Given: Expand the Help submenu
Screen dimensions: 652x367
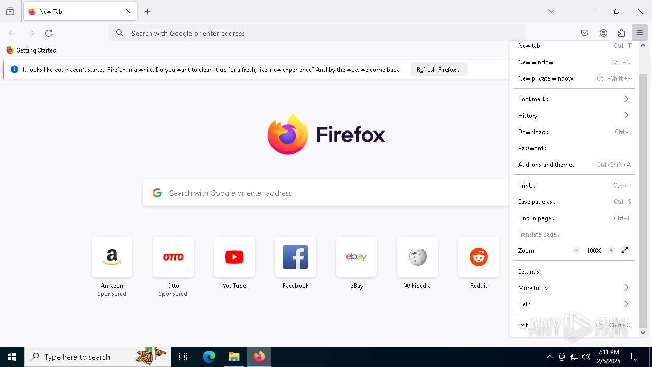Looking at the screenshot, I should click(x=574, y=304).
